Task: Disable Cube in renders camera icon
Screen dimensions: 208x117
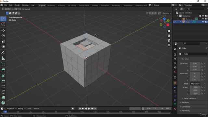Action: click(x=206, y=22)
